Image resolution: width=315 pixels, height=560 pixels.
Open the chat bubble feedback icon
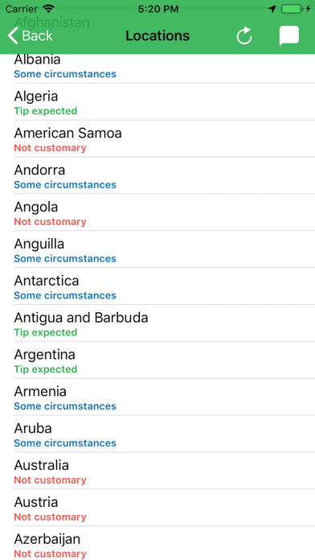tap(288, 36)
